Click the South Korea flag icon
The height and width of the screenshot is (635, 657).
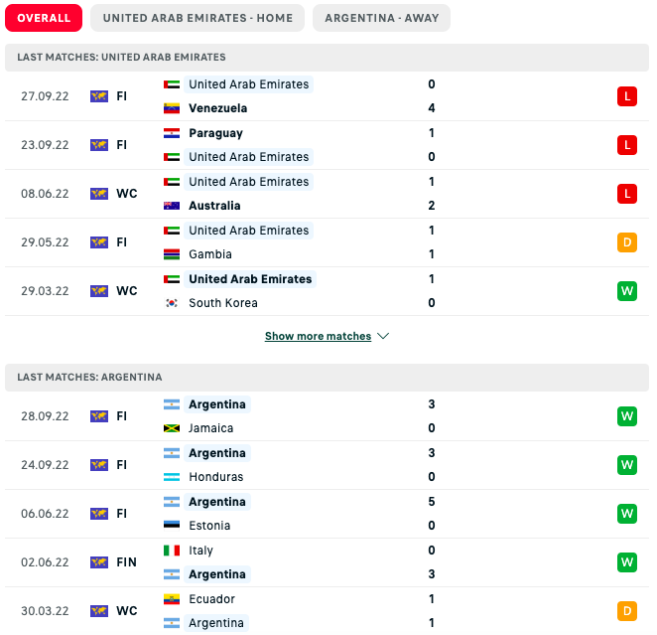pyautogui.click(x=172, y=303)
